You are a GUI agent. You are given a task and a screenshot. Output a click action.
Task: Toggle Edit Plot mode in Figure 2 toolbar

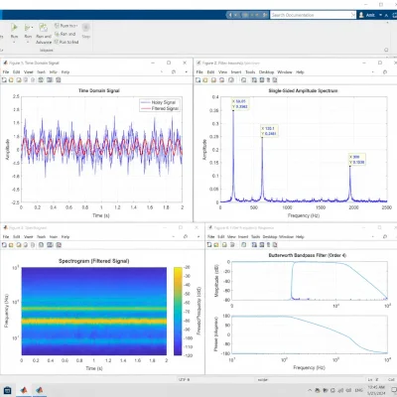(268, 79)
